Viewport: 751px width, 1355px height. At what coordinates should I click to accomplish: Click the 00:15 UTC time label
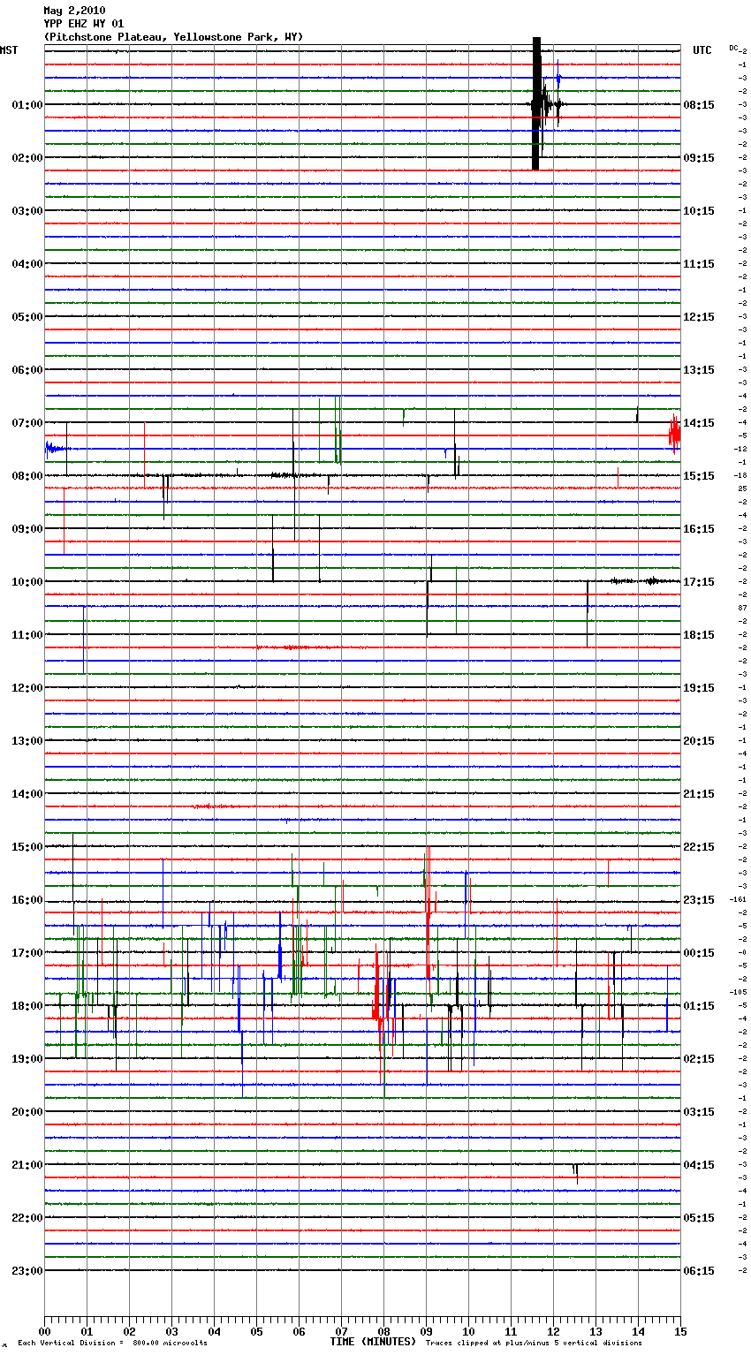tap(699, 953)
